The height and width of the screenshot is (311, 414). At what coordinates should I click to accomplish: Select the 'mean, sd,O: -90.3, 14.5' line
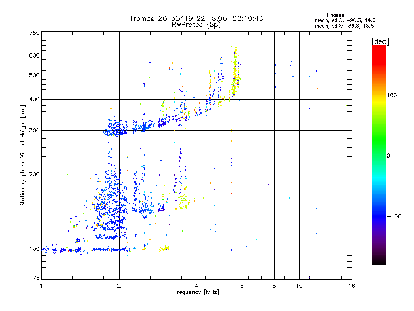click(345, 20)
